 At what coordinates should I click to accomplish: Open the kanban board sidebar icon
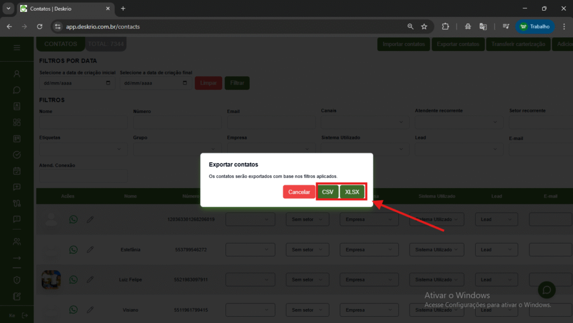17,138
